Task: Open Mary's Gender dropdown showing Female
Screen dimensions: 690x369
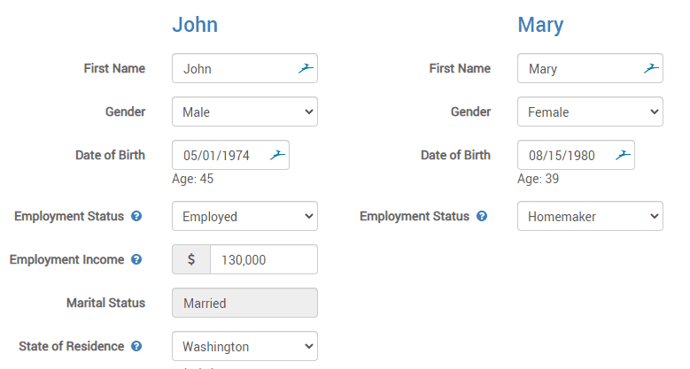Action: pos(590,111)
